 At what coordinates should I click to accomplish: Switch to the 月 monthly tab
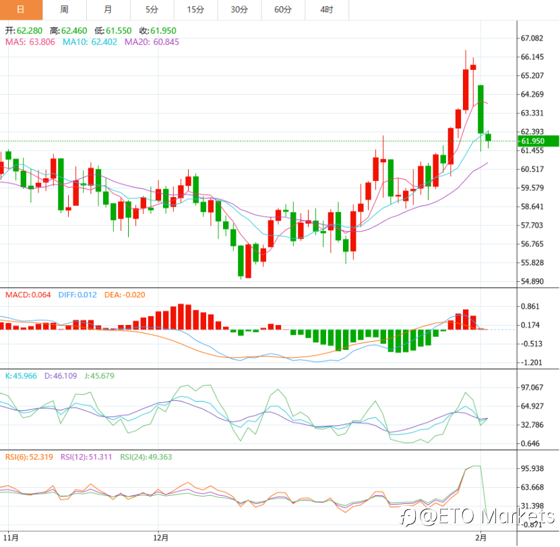pos(108,9)
